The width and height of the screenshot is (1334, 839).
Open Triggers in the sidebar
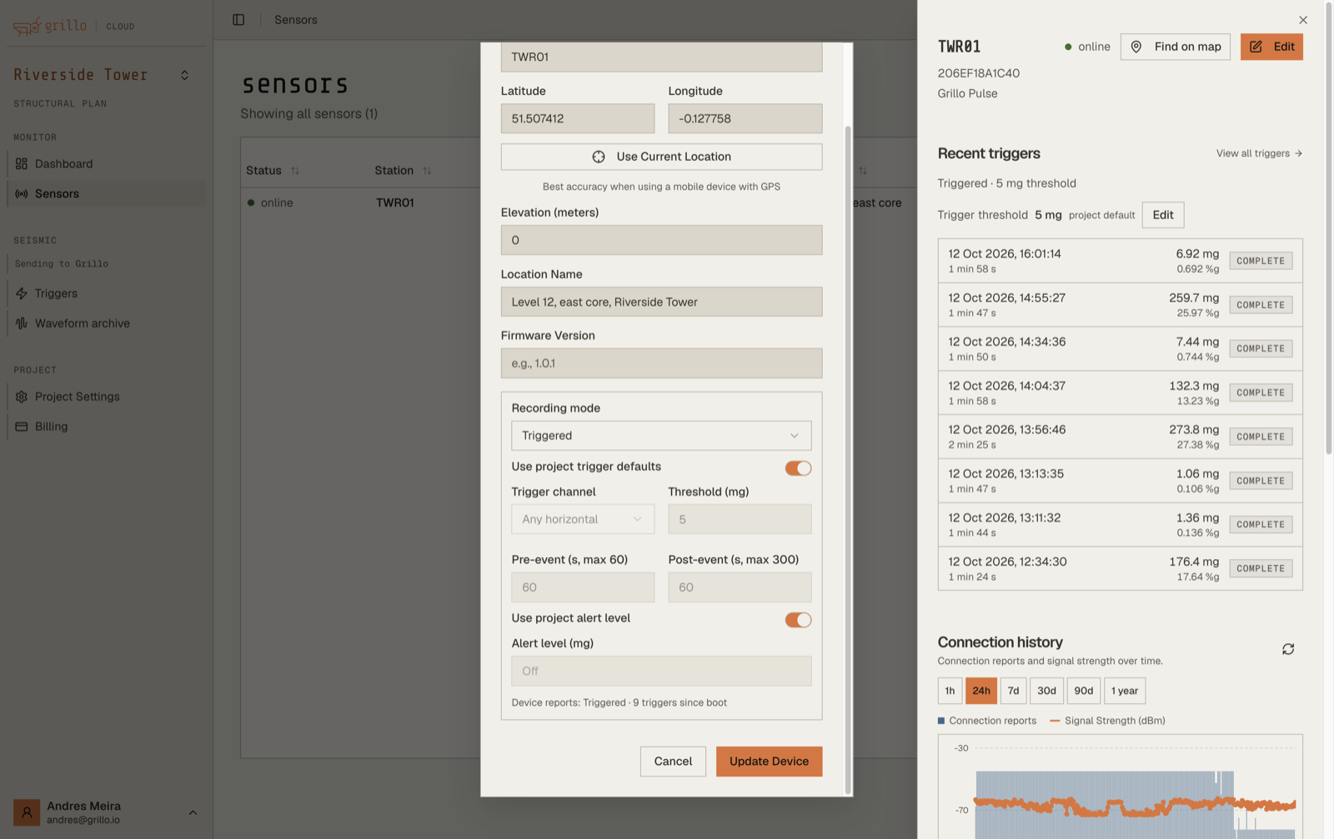tap(106, 293)
